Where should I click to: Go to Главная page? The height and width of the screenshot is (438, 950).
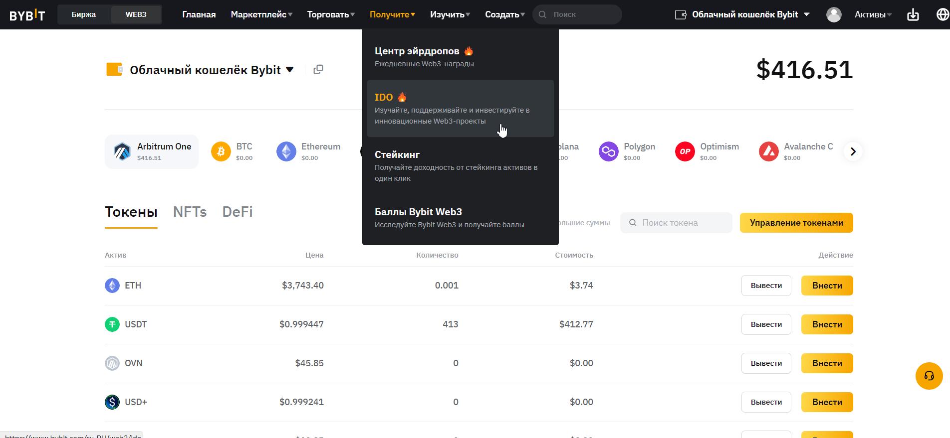click(199, 14)
